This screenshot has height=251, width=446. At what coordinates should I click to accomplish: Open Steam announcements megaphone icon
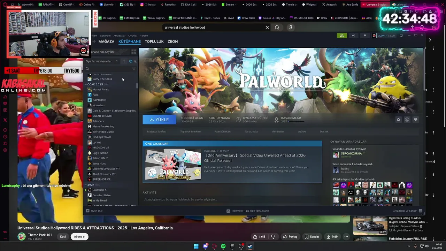353,36
